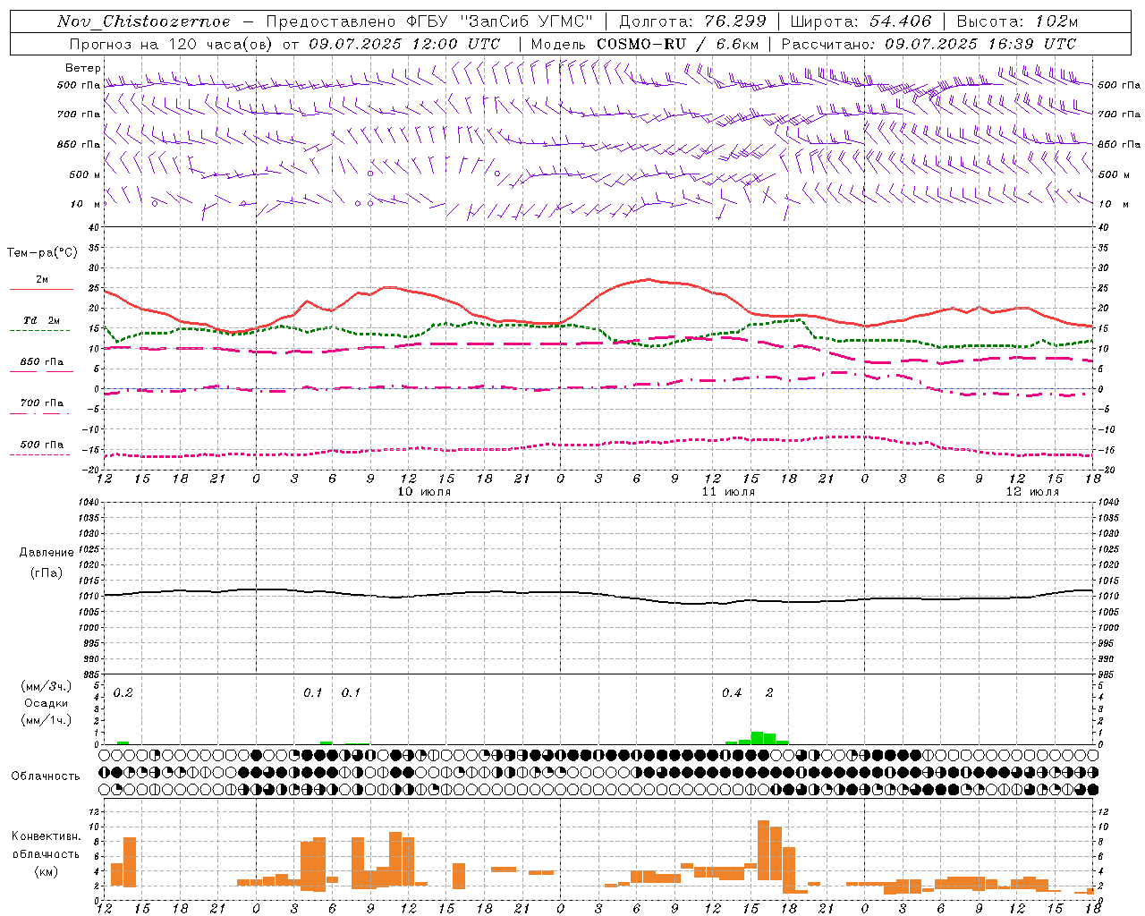
Task: Click the 'Рассчитано: 09.07.2025 16:39 UTC' timestamp
Action: click(x=929, y=44)
